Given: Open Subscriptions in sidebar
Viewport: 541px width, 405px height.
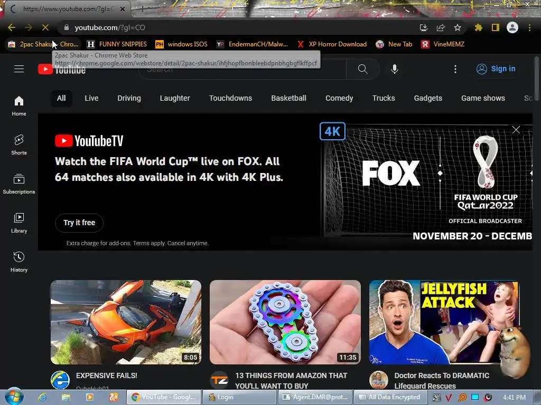Looking at the screenshot, I should [19, 184].
